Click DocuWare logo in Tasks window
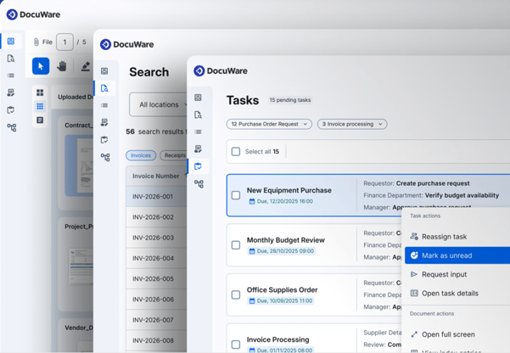 point(221,70)
